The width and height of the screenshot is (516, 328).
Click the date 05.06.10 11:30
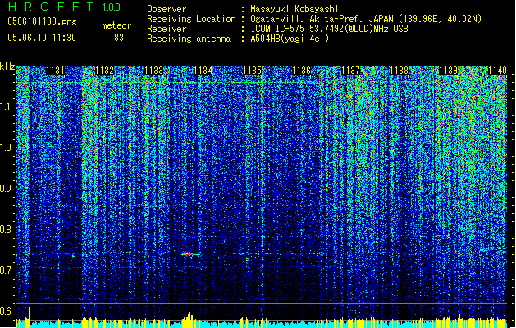click(42, 38)
